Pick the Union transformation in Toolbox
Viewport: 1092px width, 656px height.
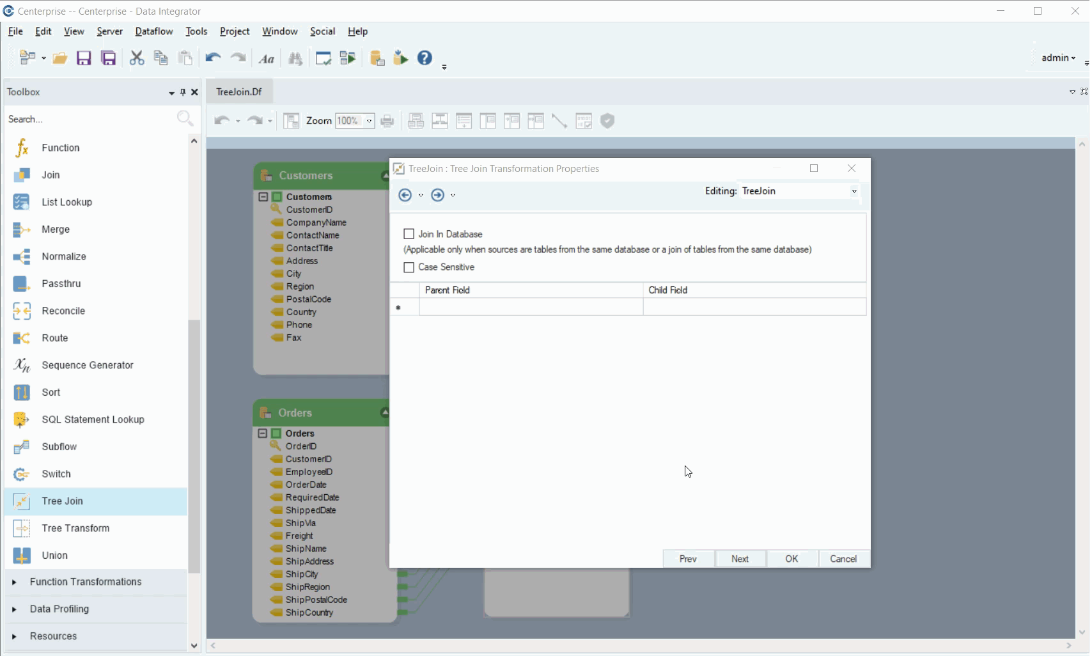tap(54, 556)
